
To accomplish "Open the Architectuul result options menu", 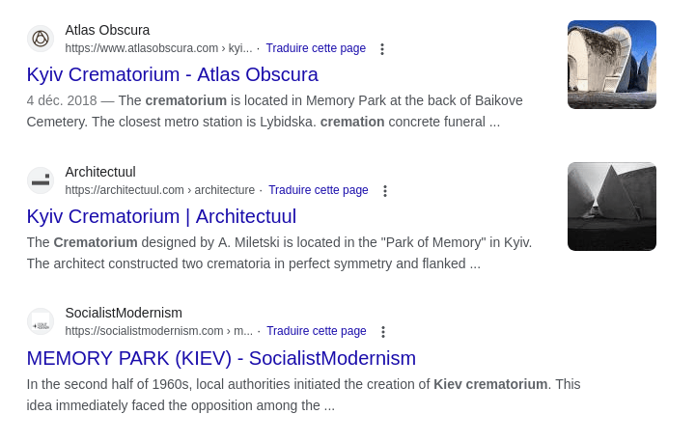I will pyautogui.click(x=385, y=191).
